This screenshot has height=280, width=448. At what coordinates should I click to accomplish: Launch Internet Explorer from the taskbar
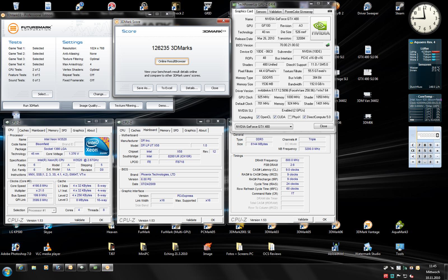tap(21, 268)
